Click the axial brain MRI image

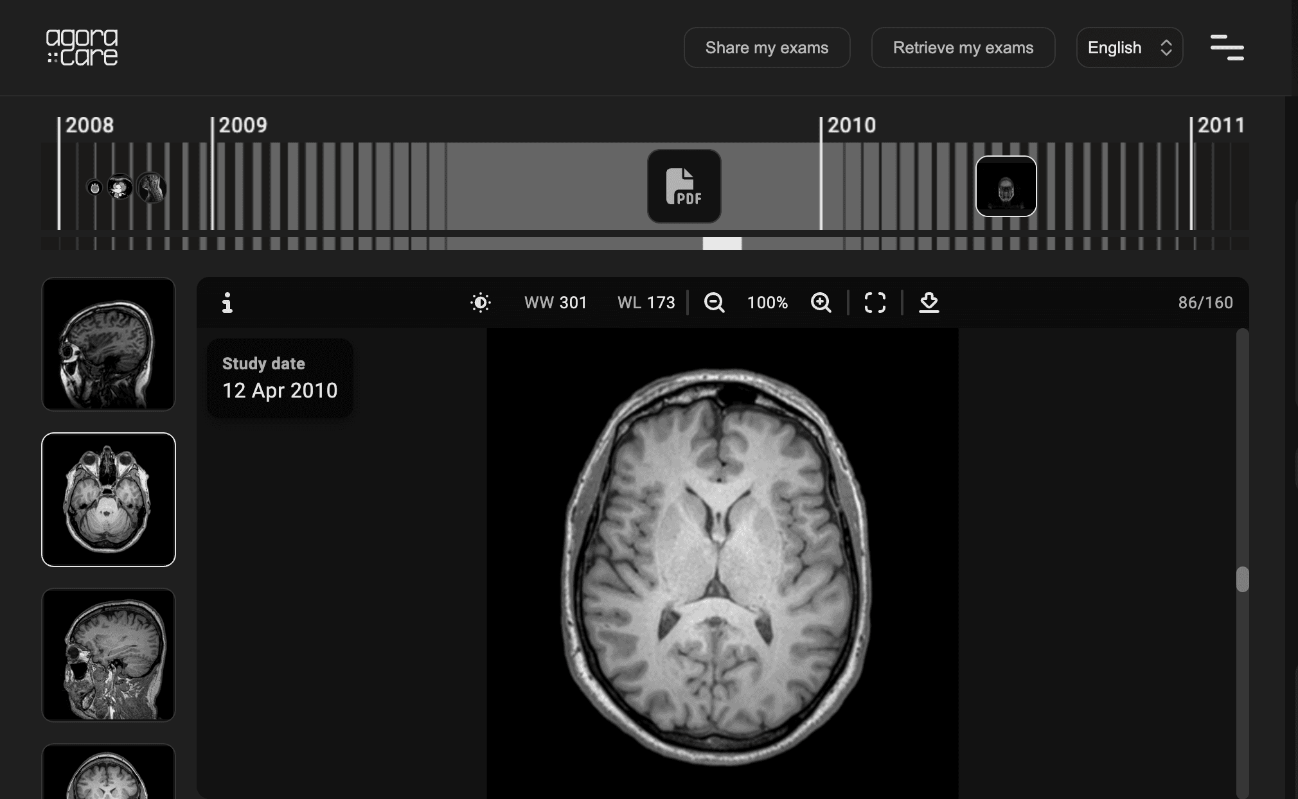(x=722, y=563)
